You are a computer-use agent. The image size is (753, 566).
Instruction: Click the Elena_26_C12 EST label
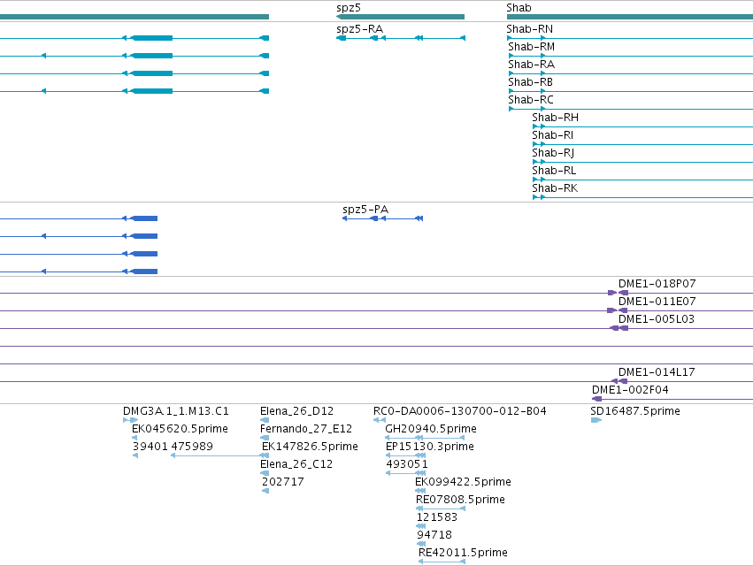[296, 464]
